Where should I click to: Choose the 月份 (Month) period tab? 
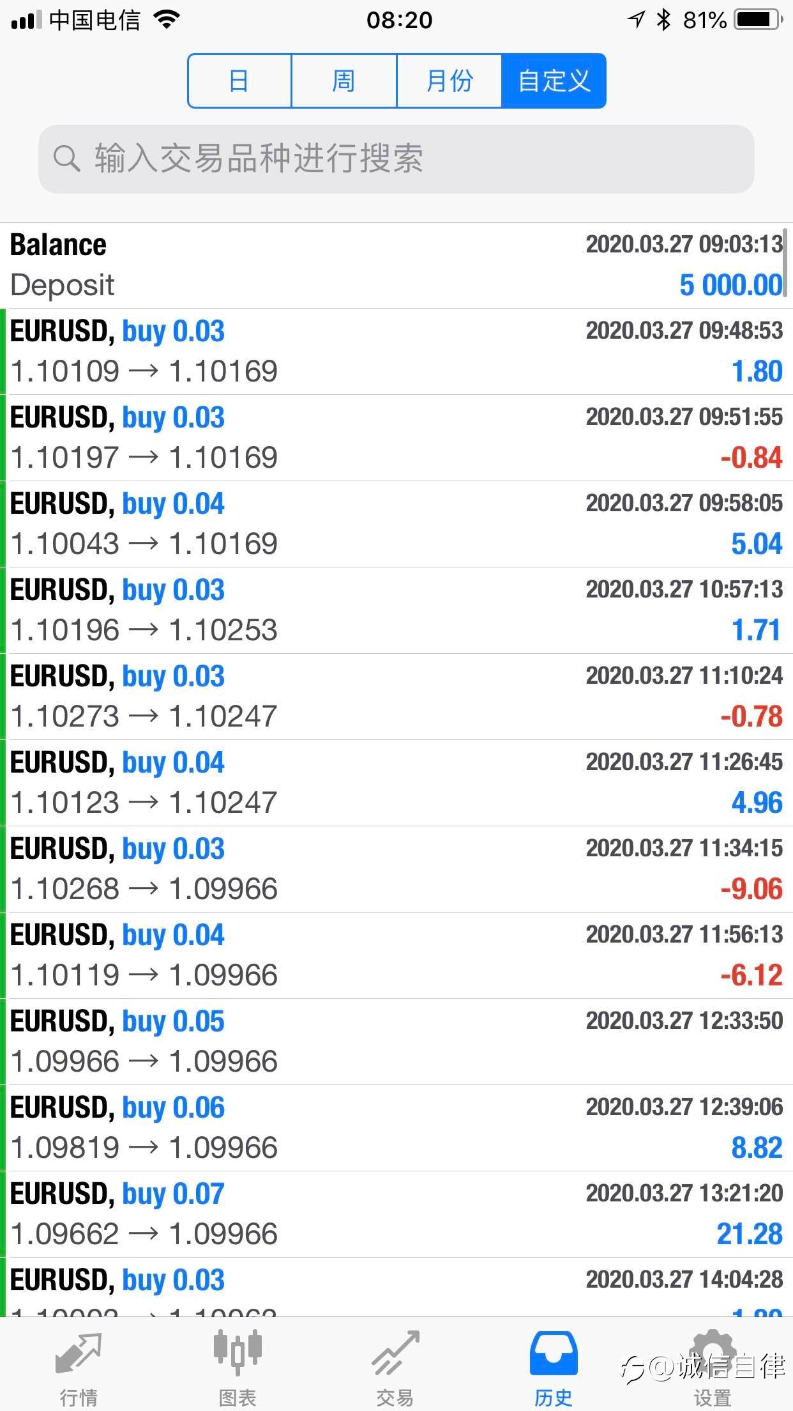coord(449,81)
